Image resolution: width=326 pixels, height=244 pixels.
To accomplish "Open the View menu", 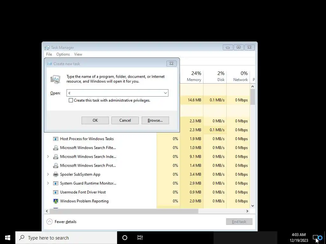I will tap(78, 54).
